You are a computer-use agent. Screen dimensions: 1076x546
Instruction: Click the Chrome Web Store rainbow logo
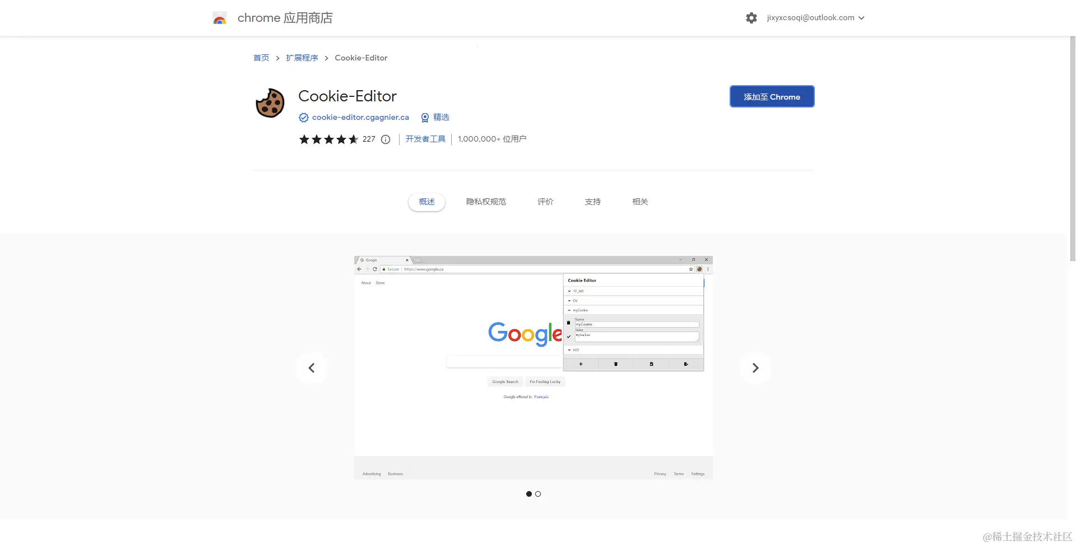[220, 18]
